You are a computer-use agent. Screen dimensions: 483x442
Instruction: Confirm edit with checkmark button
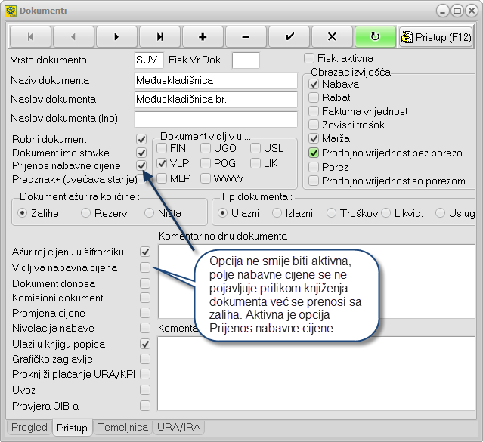tap(289, 36)
